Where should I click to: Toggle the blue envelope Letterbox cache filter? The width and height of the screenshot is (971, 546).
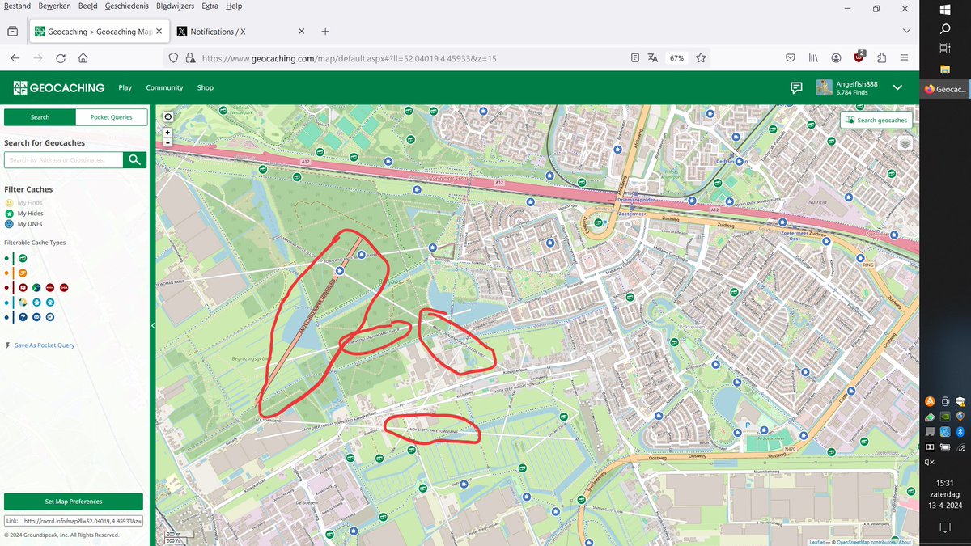click(x=36, y=316)
